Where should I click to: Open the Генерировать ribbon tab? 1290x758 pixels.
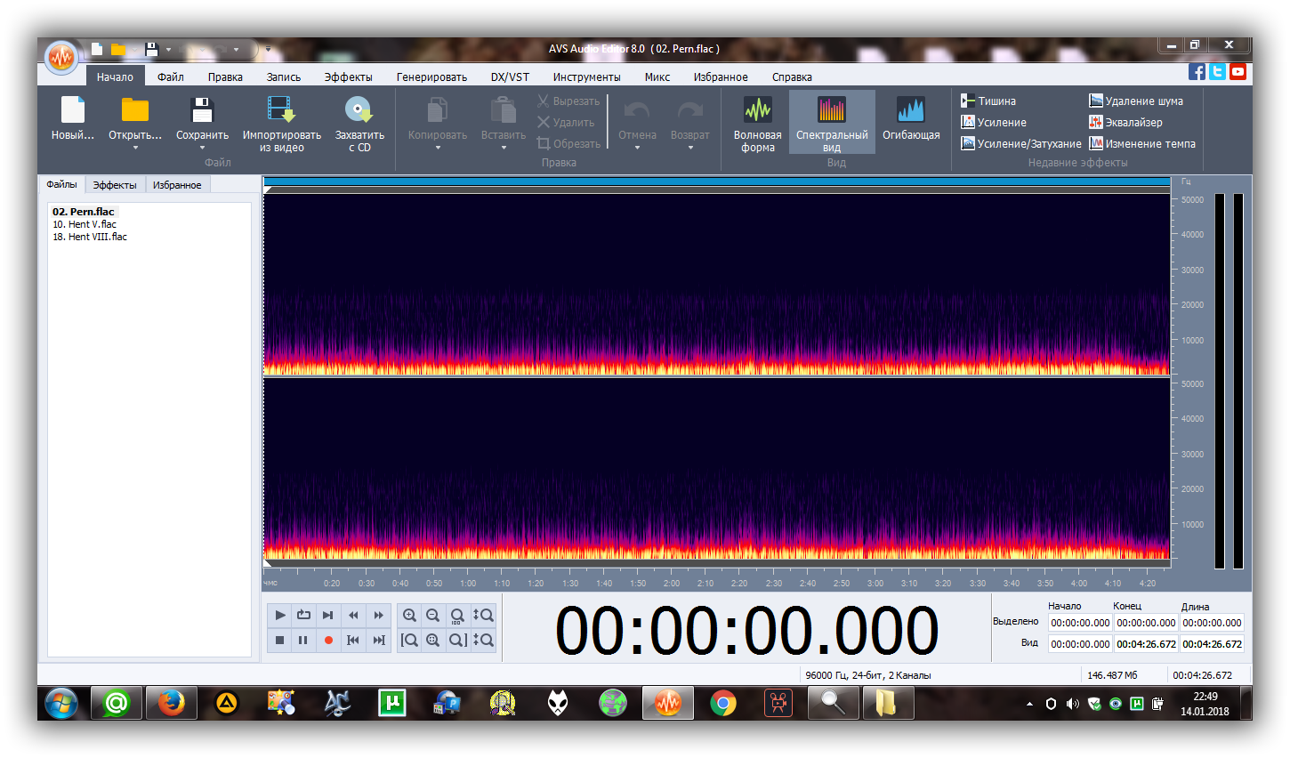pyautogui.click(x=431, y=77)
